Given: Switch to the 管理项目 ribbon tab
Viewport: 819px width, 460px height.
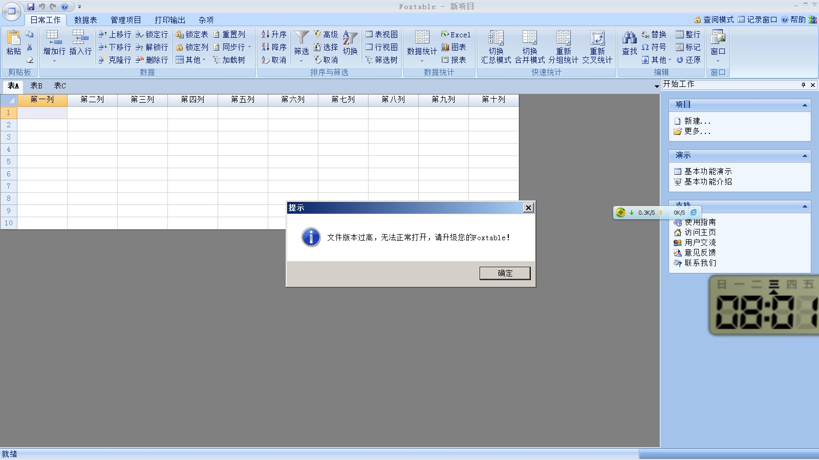Looking at the screenshot, I should tap(126, 20).
